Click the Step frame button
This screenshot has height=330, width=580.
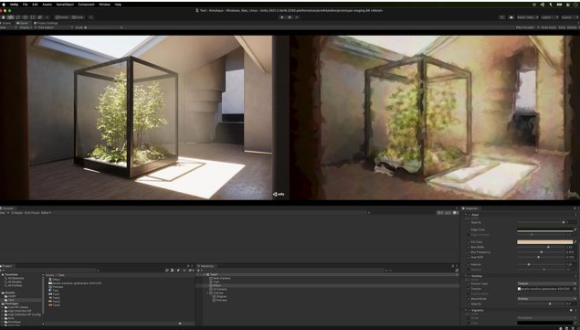[297, 17]
